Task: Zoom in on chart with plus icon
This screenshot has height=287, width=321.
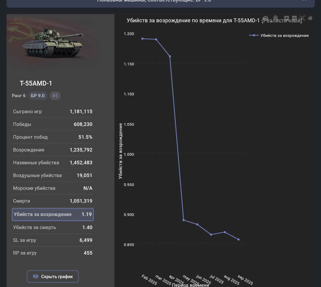Action: [286, 18]
